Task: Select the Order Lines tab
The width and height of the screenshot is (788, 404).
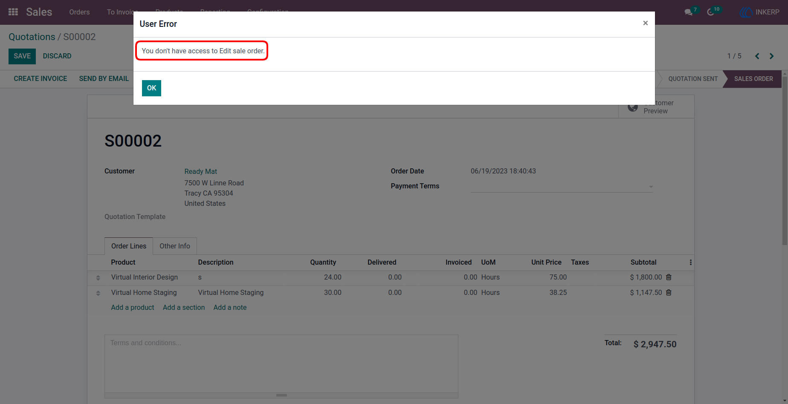Action: click(x=129, y=246)
